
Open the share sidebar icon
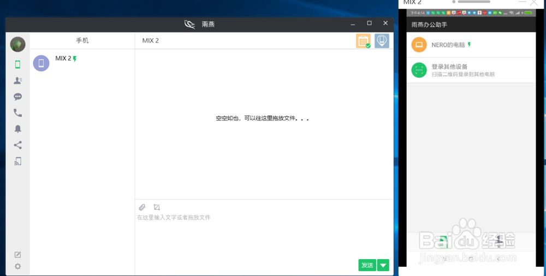tap(18, 145)
